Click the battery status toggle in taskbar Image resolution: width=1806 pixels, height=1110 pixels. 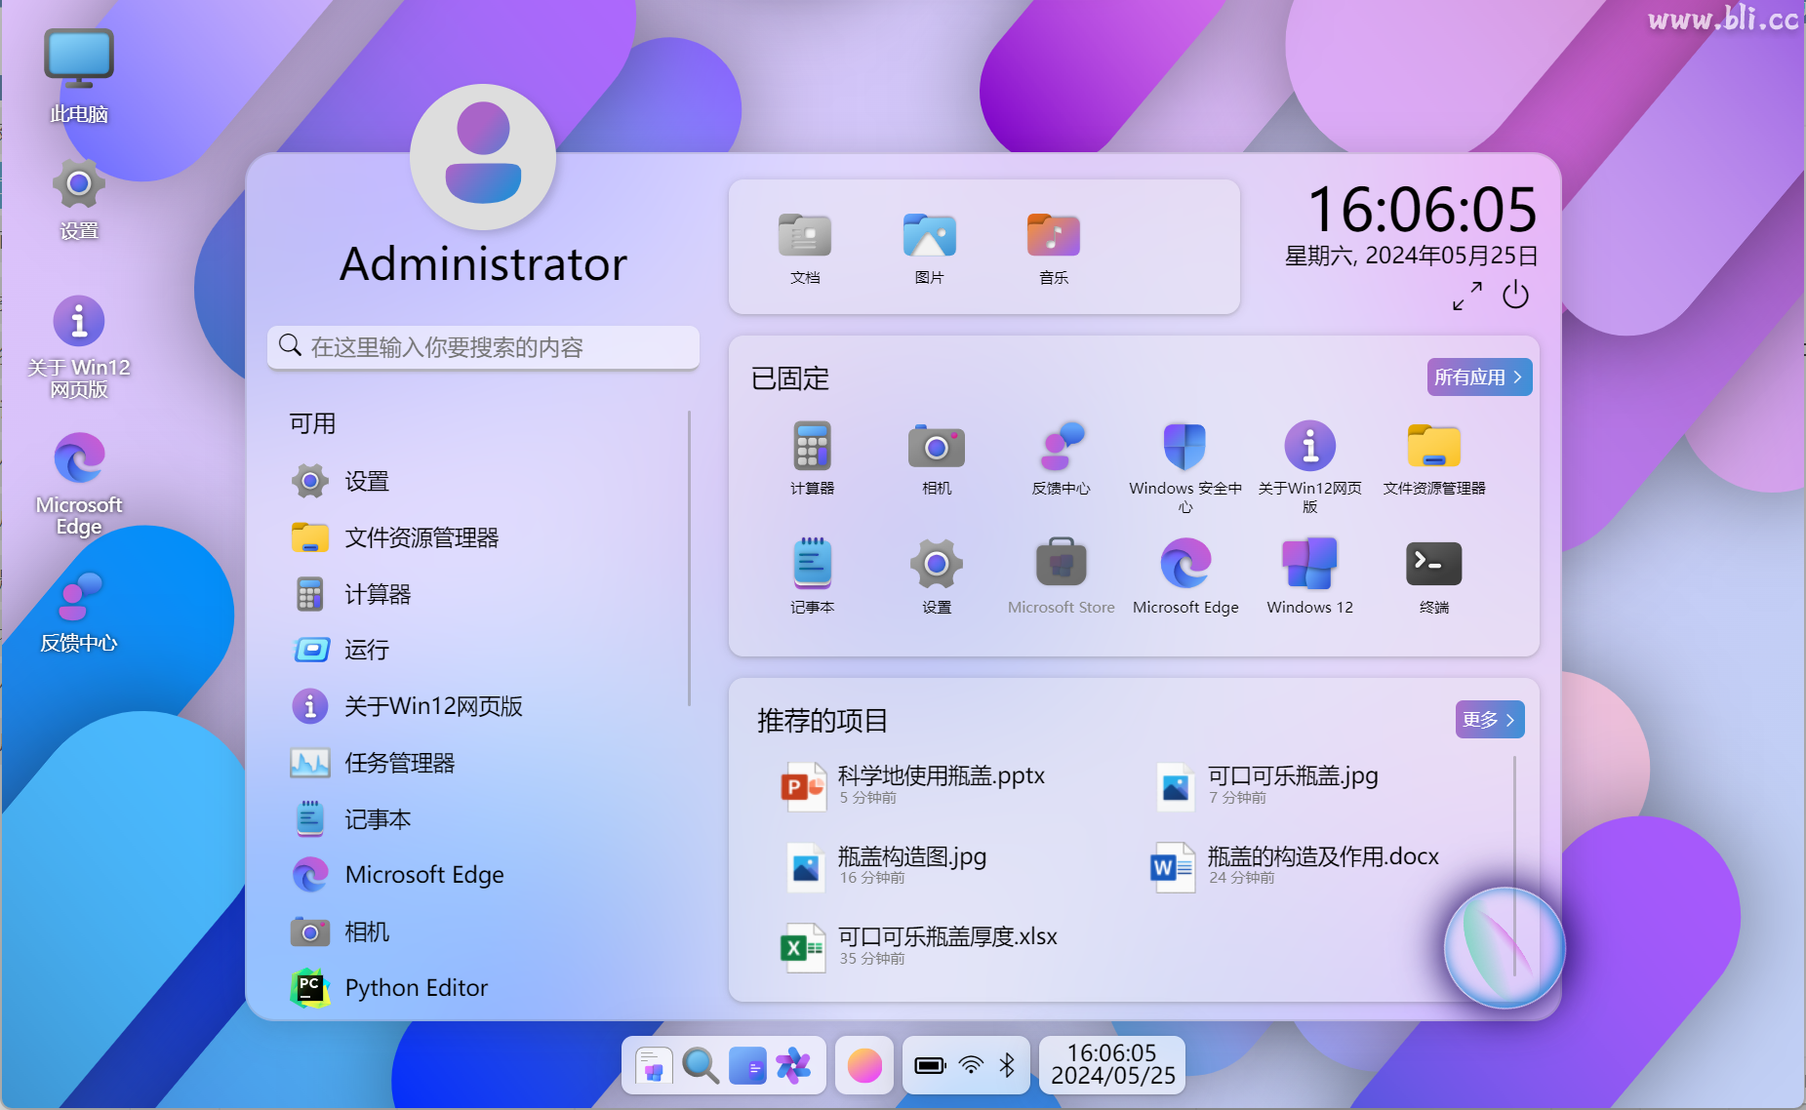pos(929,1065)
